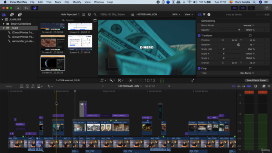Viewport: 272px width, 153px height.
Task: Show the Crop onscreen controls
Action: coord(250,68)
